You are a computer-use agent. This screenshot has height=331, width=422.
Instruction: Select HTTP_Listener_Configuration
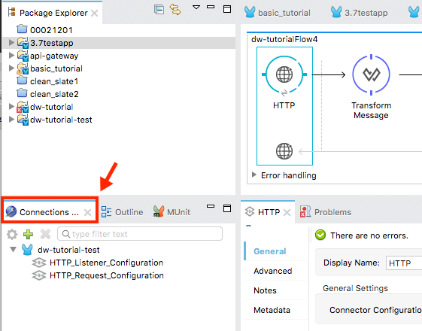106,263
